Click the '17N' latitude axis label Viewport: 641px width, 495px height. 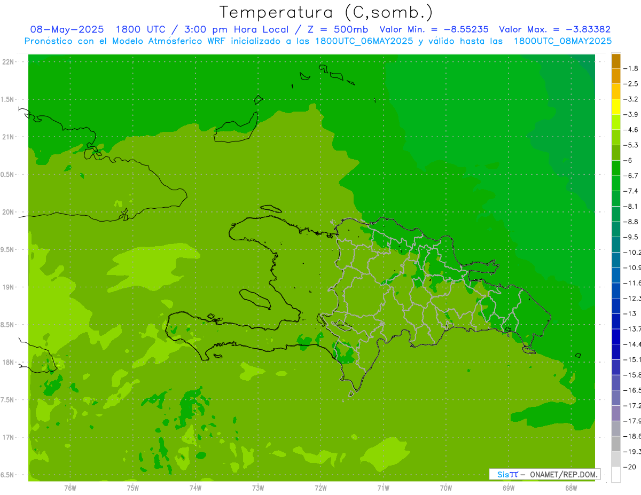pyautogui.click(x=8, y=437)
